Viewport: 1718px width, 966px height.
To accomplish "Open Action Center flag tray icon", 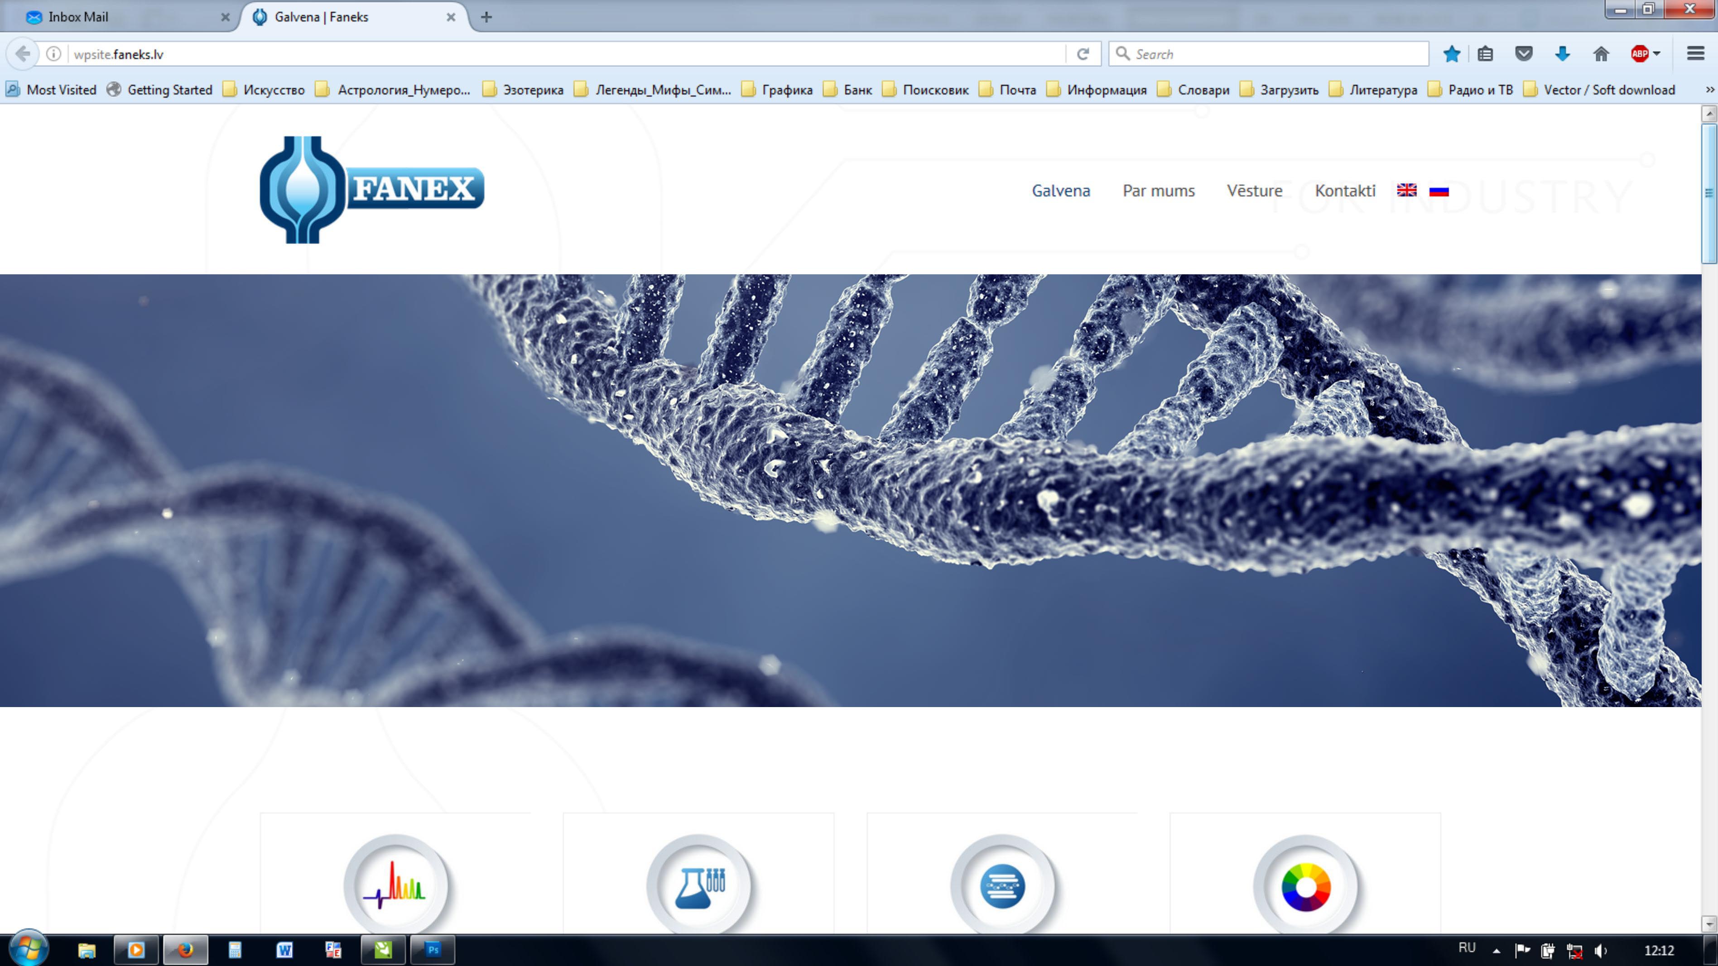I will 1522,951.
